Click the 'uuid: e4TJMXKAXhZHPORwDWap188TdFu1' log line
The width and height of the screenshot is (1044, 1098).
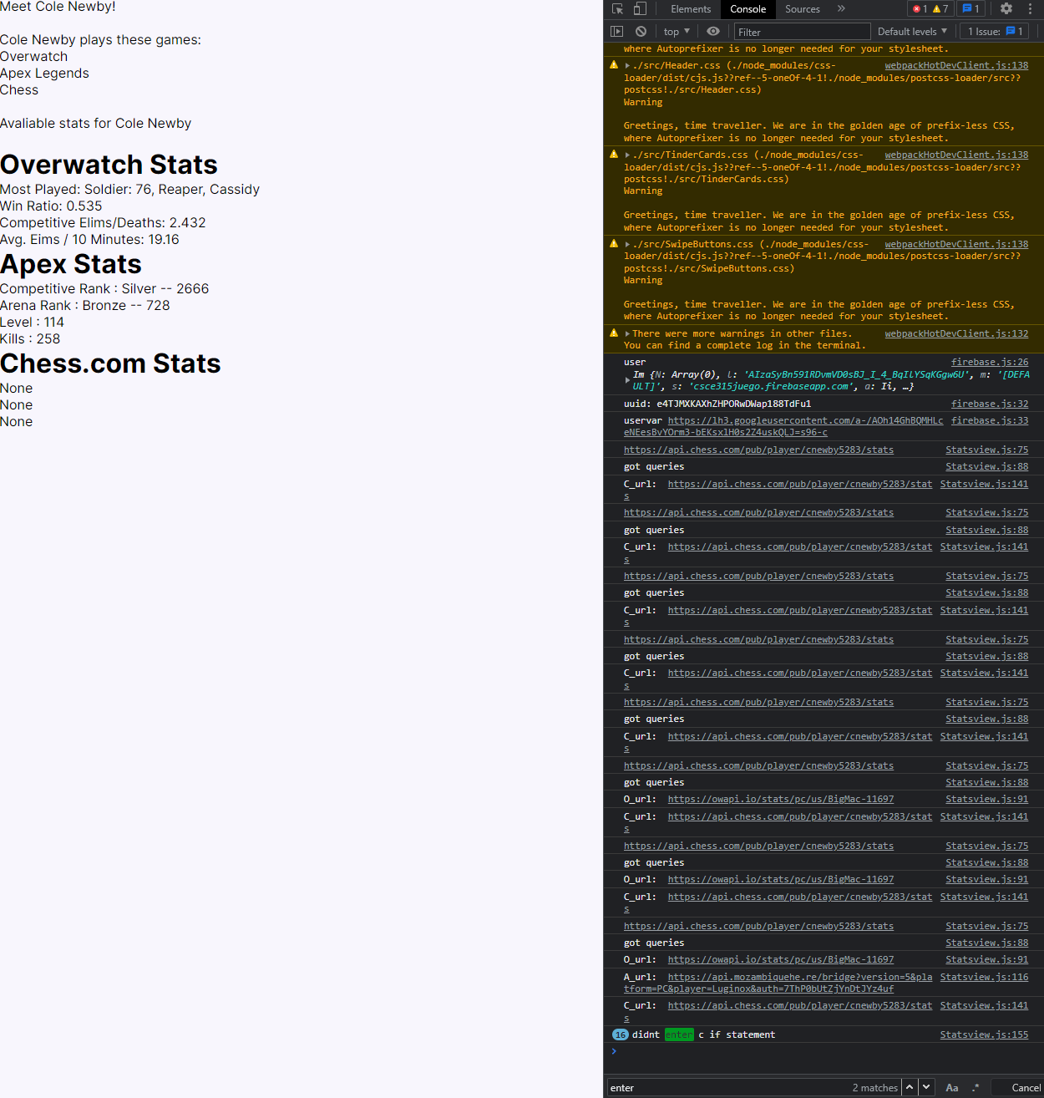point(717,404)
